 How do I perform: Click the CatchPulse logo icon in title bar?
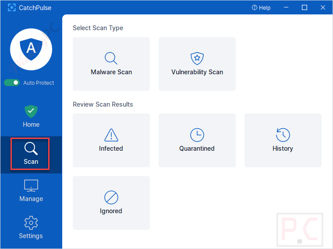point(12,7)
